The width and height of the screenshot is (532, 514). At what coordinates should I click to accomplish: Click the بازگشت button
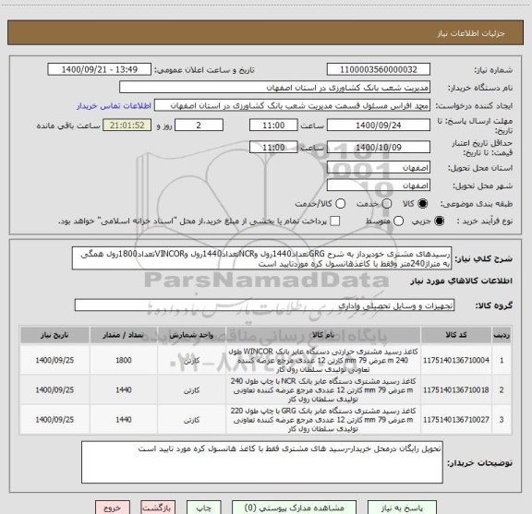tap(158, 508)
